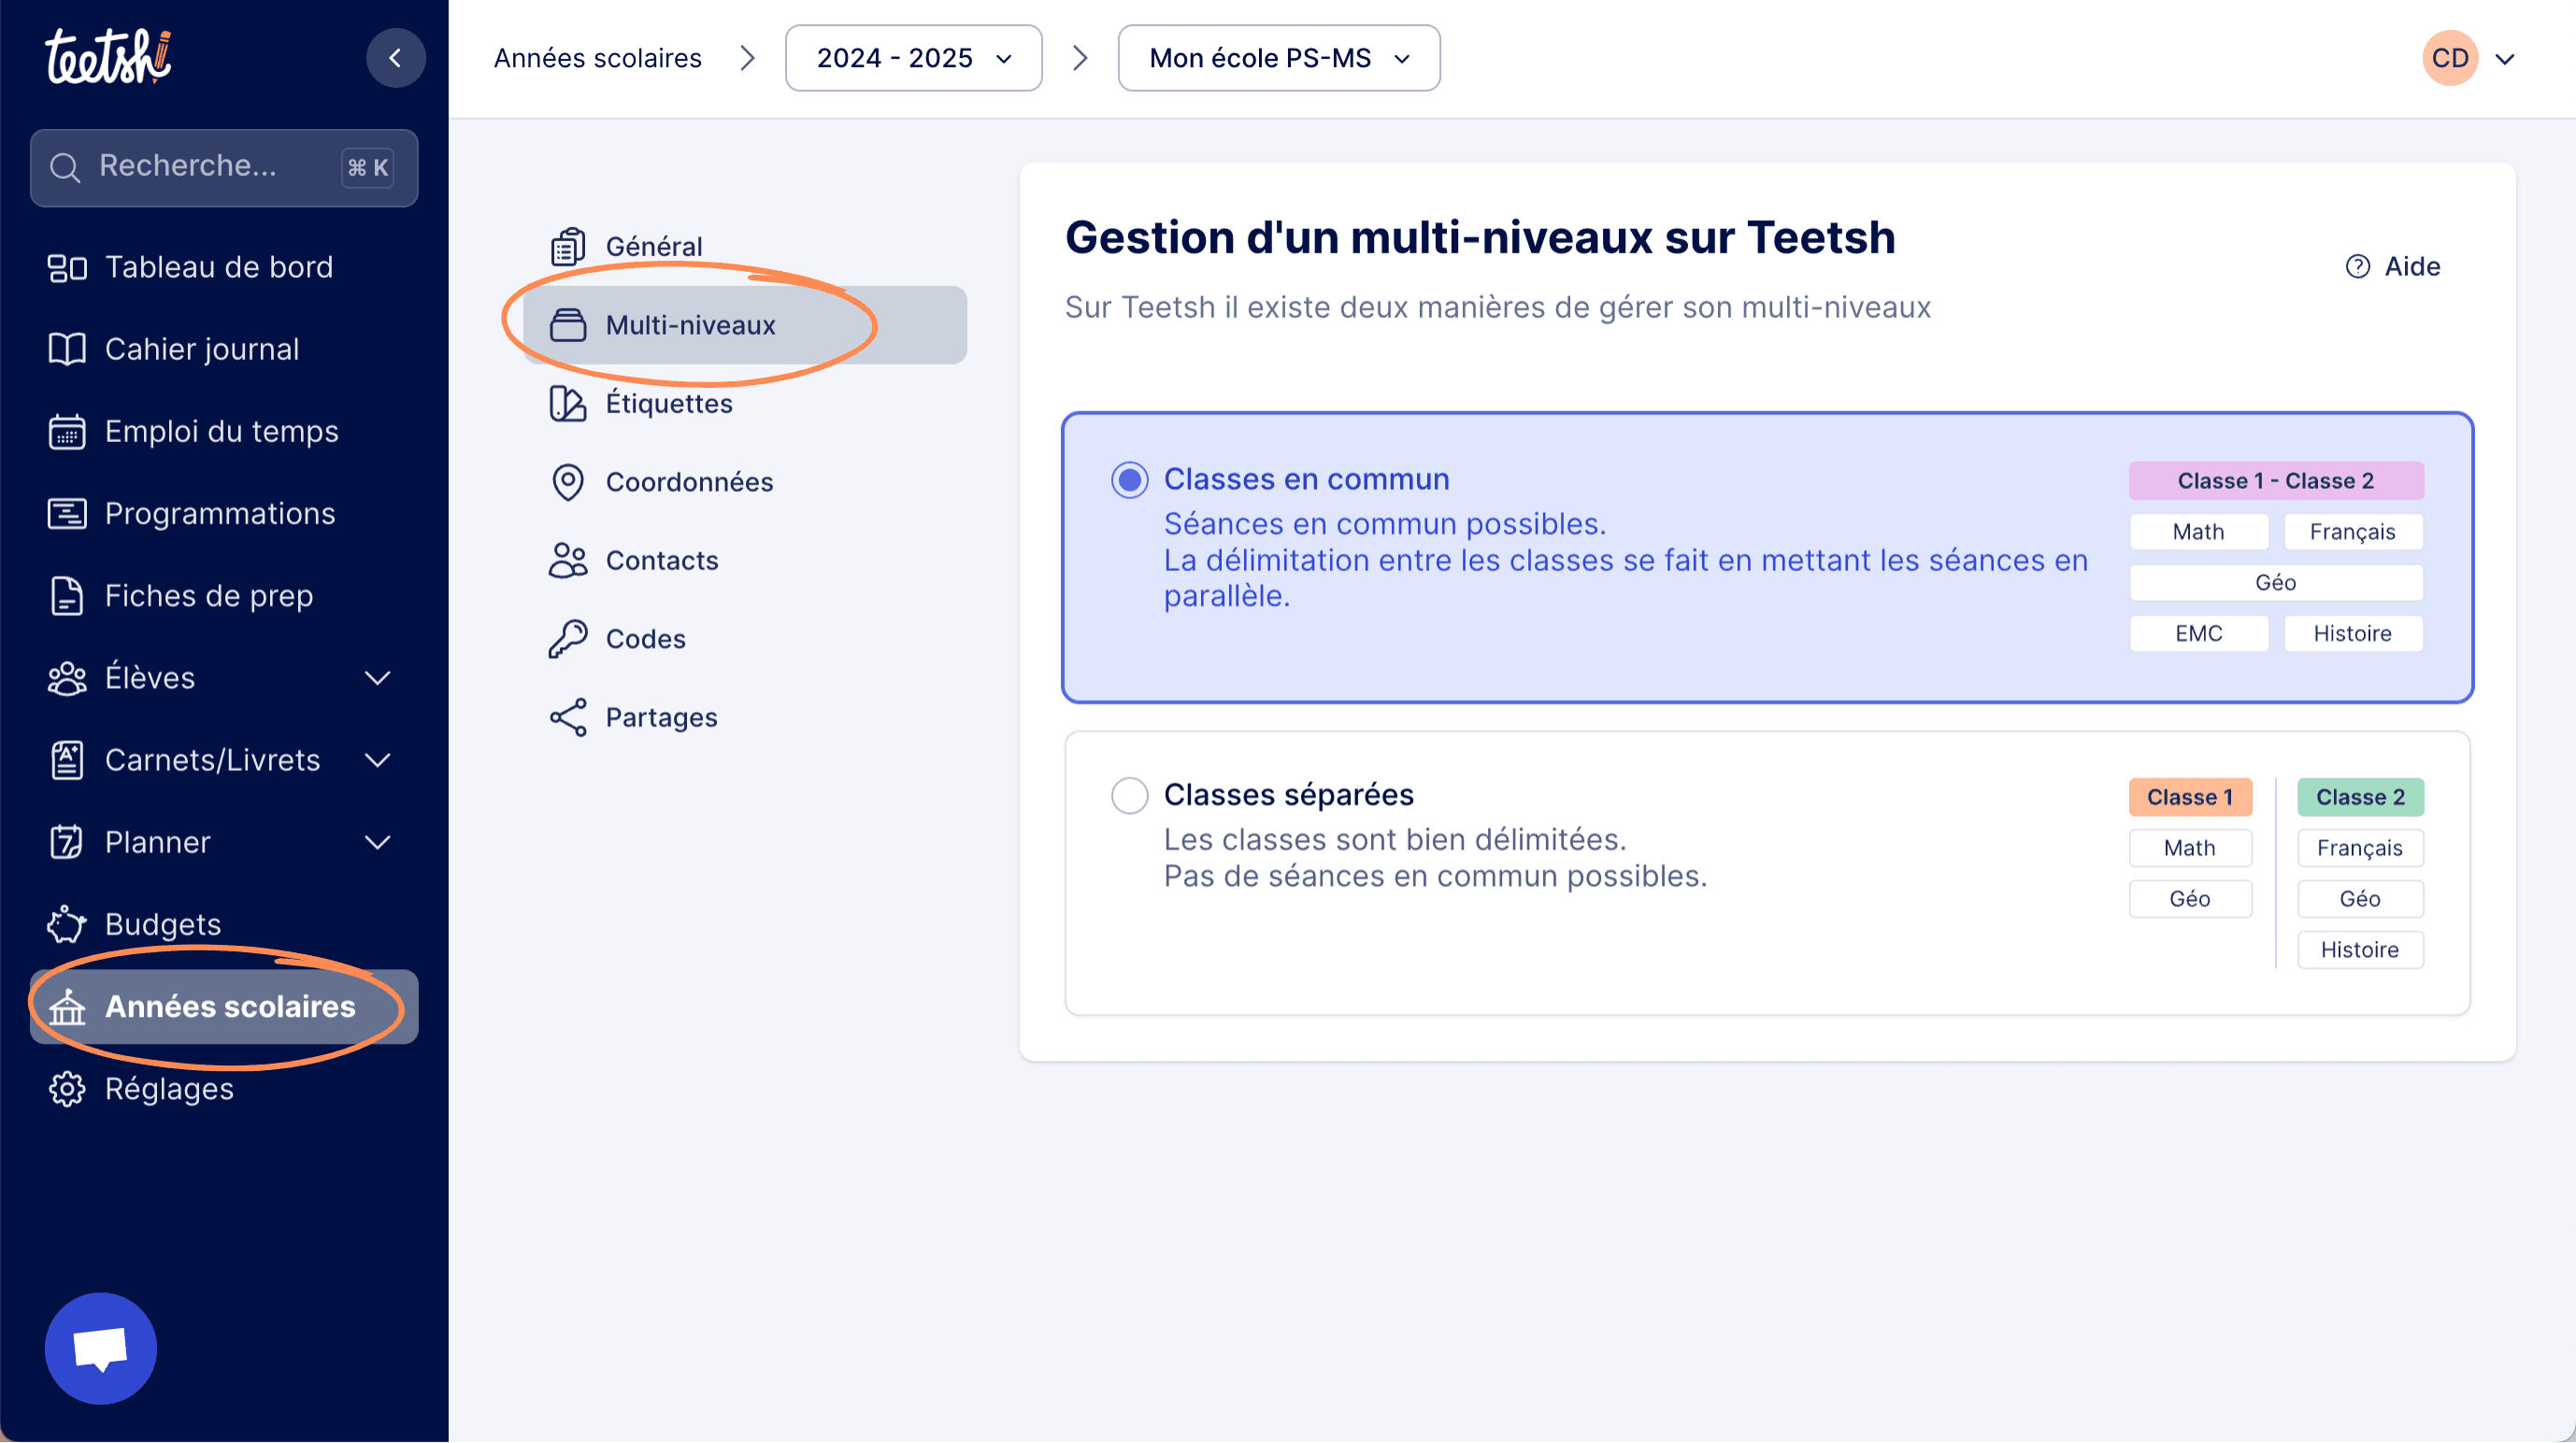Open the Étiquettes settings tab
Screen dimensions: 2576x1443
745,403
